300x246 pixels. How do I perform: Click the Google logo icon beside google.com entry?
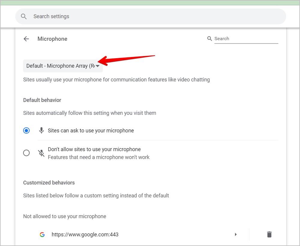coord(42,235)
